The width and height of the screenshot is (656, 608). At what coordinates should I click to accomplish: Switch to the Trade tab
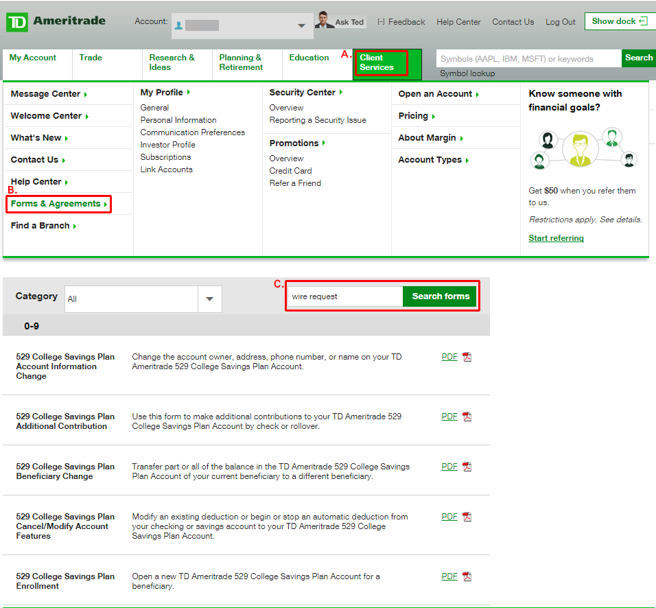(x=90, y=58)
